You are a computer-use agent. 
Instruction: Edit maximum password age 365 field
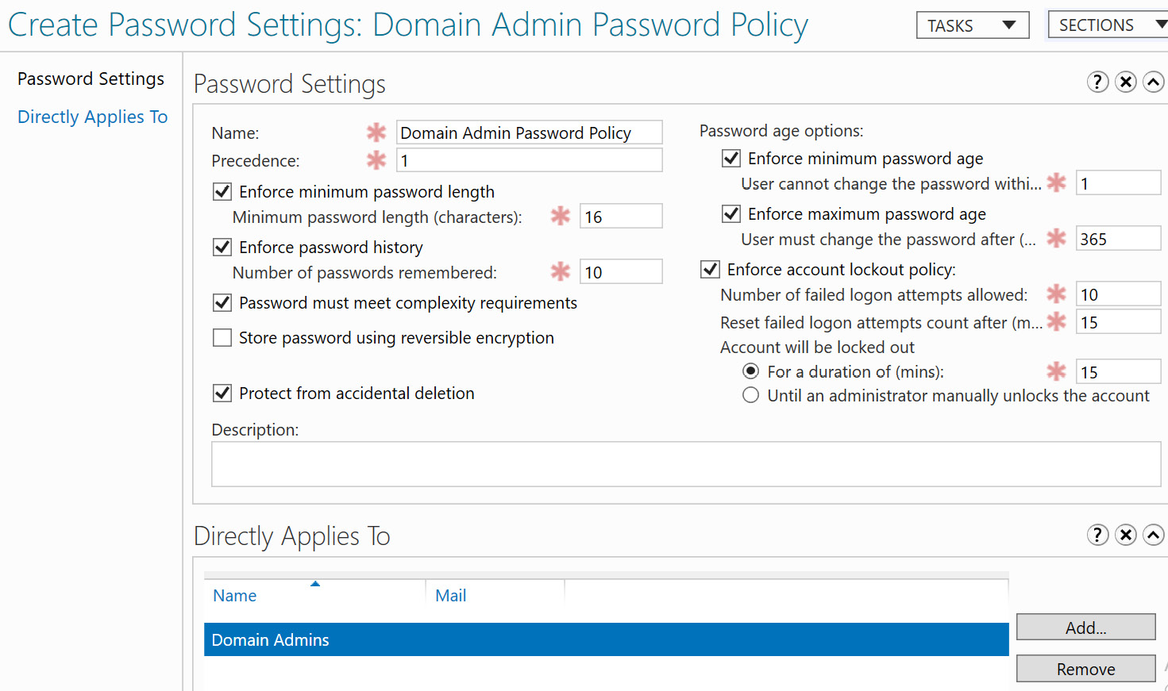[x=1118, y=239]
